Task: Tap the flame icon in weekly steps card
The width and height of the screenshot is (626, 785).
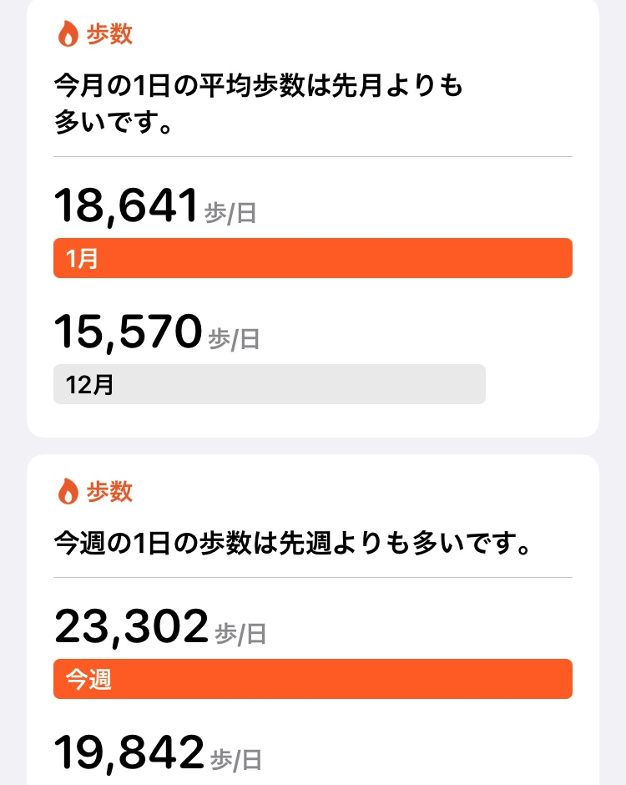Action: (x=68, y=491)
